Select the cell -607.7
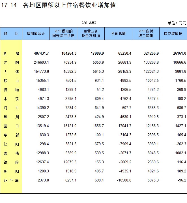Screen dimensions: 187x203 126,108
